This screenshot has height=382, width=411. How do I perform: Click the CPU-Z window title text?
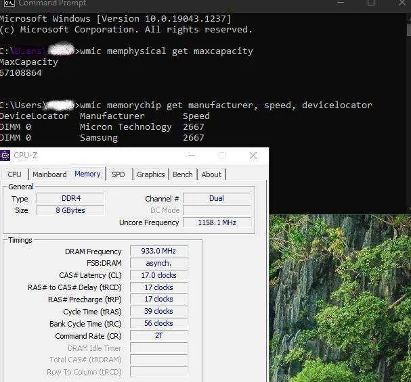(26, 156)
